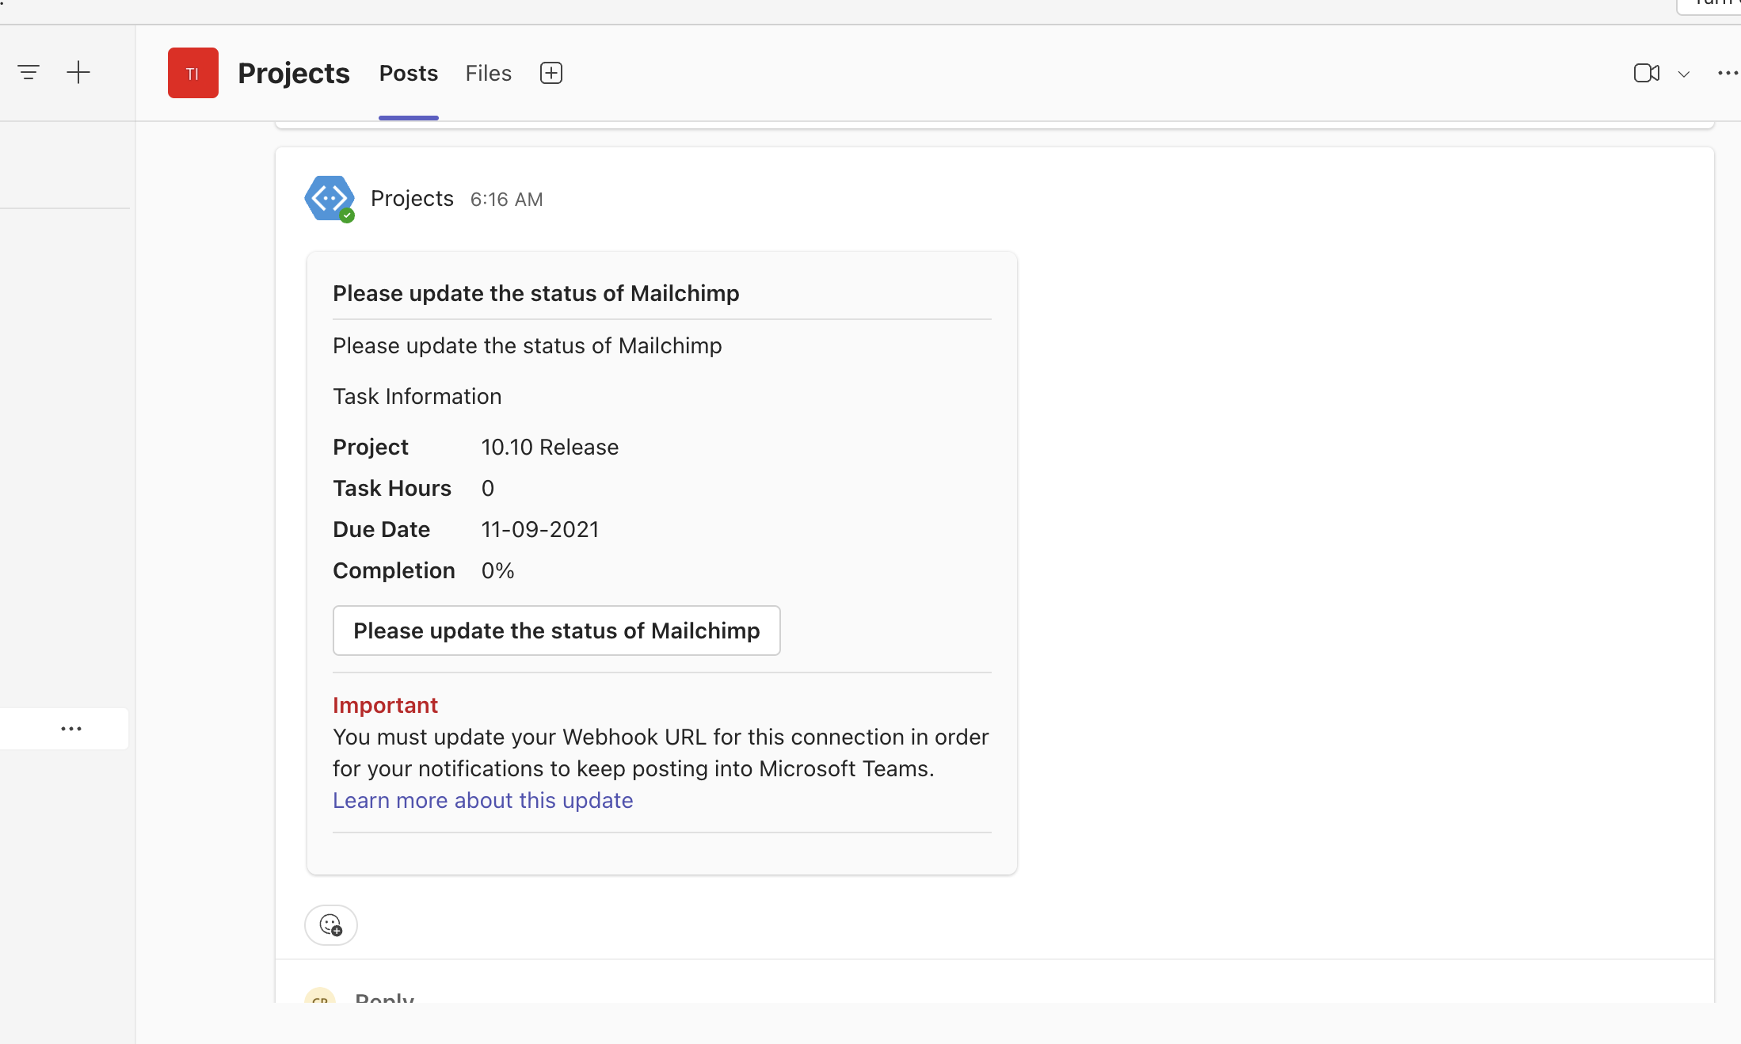Open the filter icon in the left sidebar
Viewport: 1741px width, 1044px height.
29,72
